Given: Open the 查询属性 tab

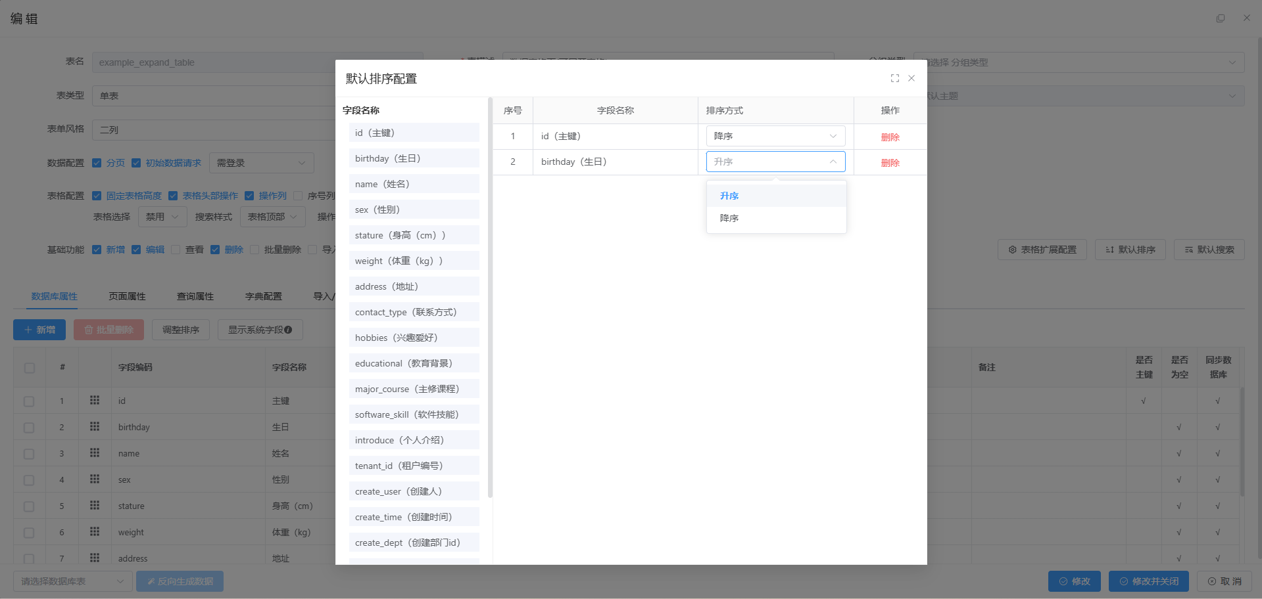Looking at the screenshot, I should point(195,296).
